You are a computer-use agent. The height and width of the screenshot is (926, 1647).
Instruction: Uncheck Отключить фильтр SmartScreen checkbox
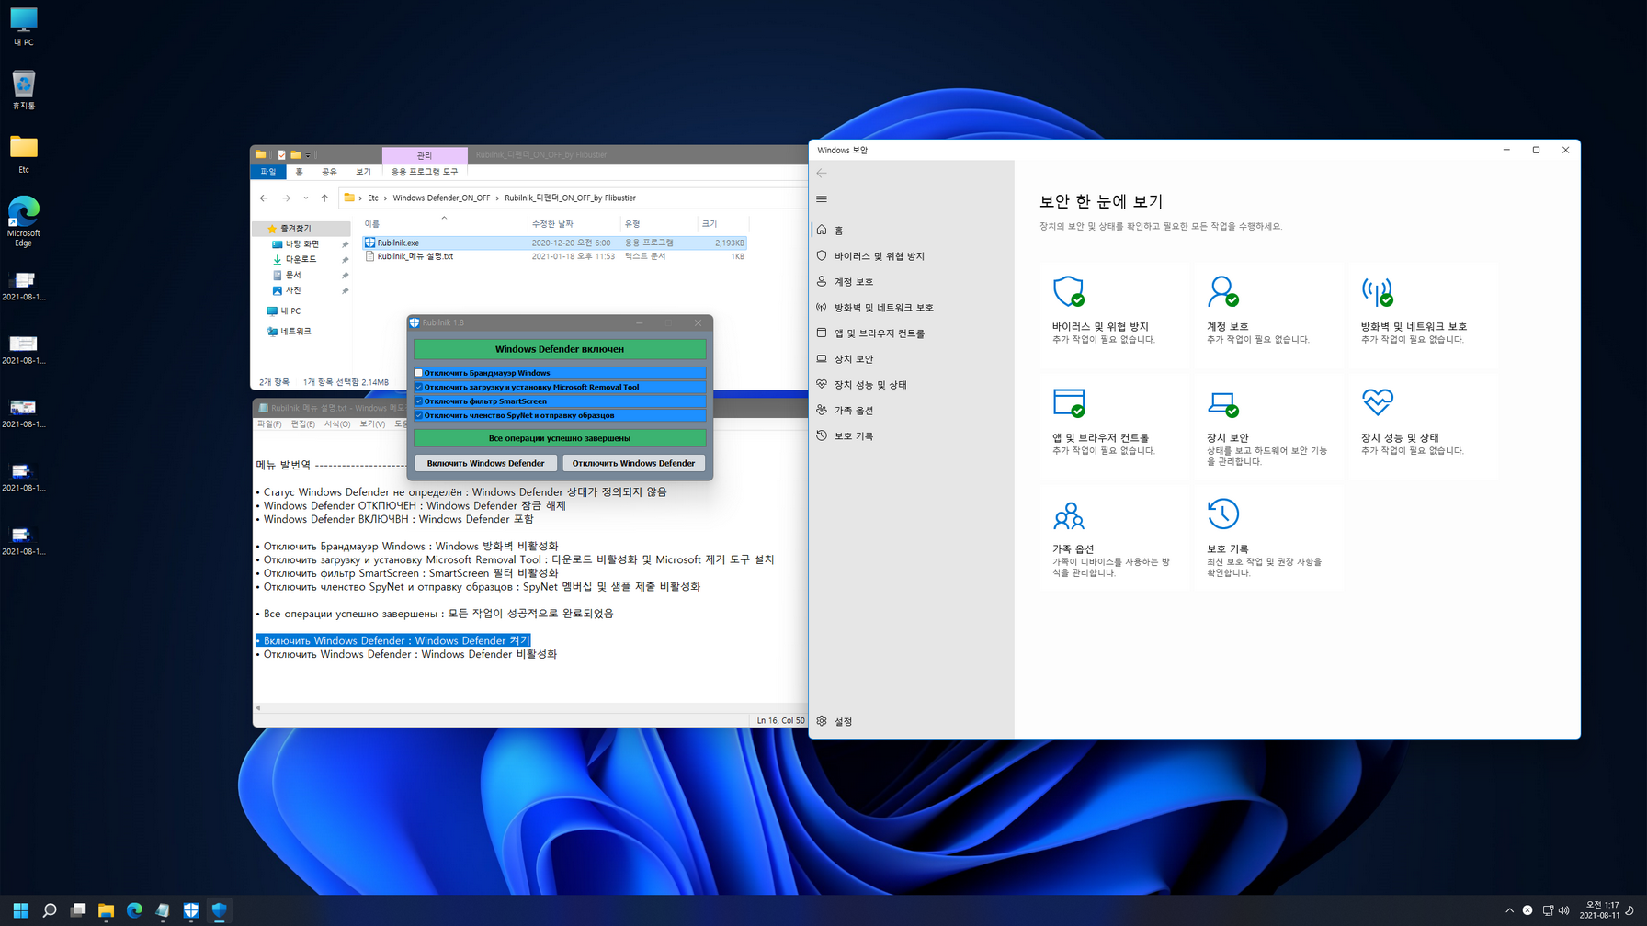(x=419, y=401)
